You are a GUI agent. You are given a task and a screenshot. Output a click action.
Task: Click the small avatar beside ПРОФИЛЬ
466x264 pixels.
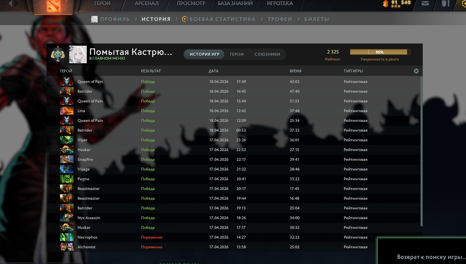[94, 19]
